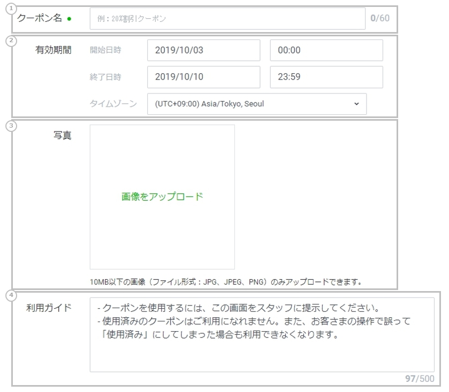This screenshot has height=392, width=449.
Task: Click the 0/60 character counter
Action: point(380,18)
